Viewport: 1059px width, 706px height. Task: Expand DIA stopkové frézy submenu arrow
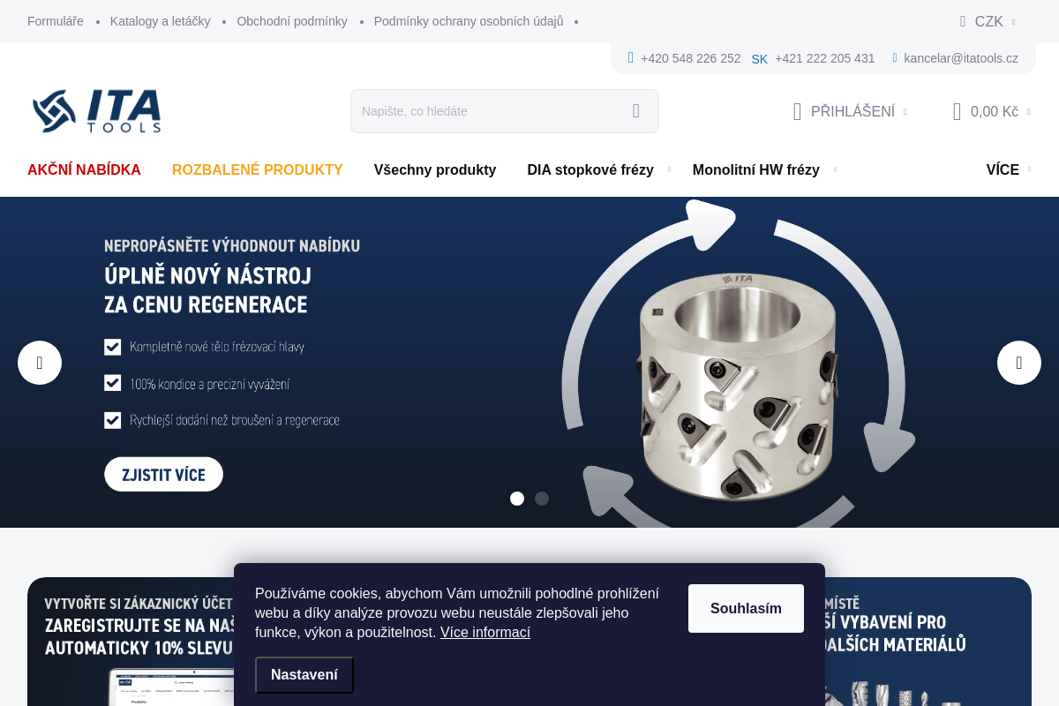(x=669, y=169)
